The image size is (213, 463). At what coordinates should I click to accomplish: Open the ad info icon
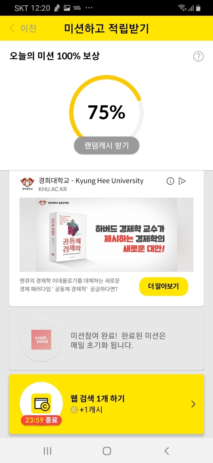170,181
